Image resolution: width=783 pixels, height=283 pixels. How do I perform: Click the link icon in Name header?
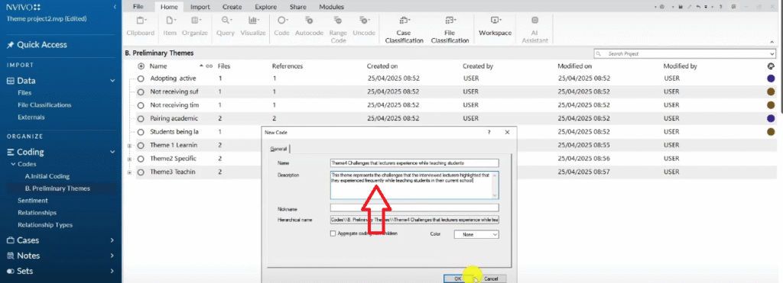[x=210, y=66]
